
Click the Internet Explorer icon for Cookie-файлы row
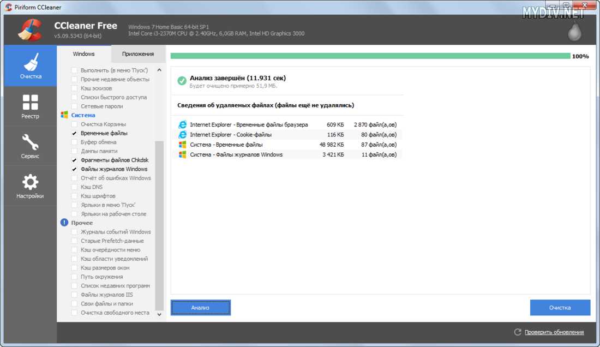[x=182, y=135]
